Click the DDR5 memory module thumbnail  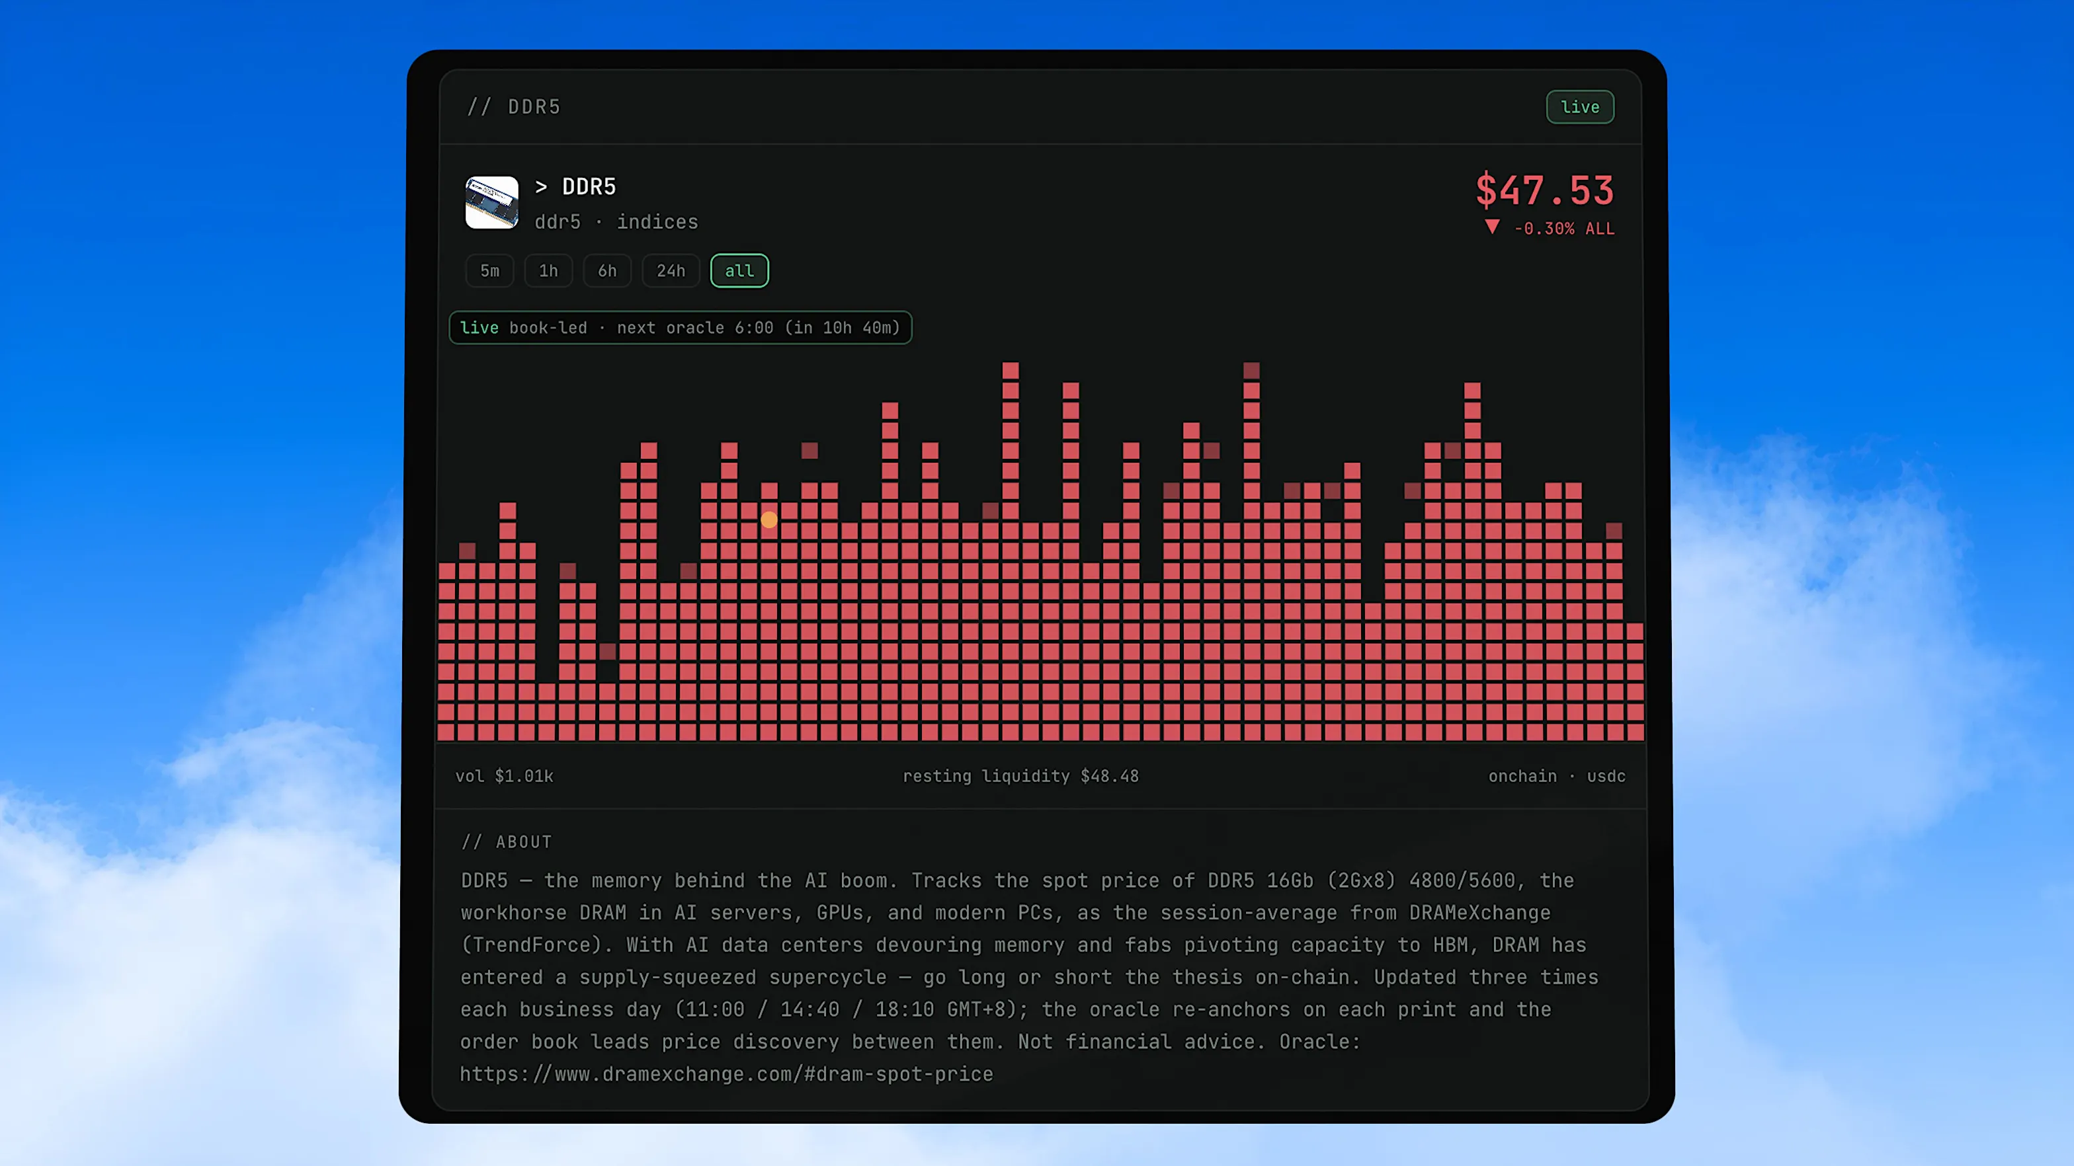coord(492,203)
